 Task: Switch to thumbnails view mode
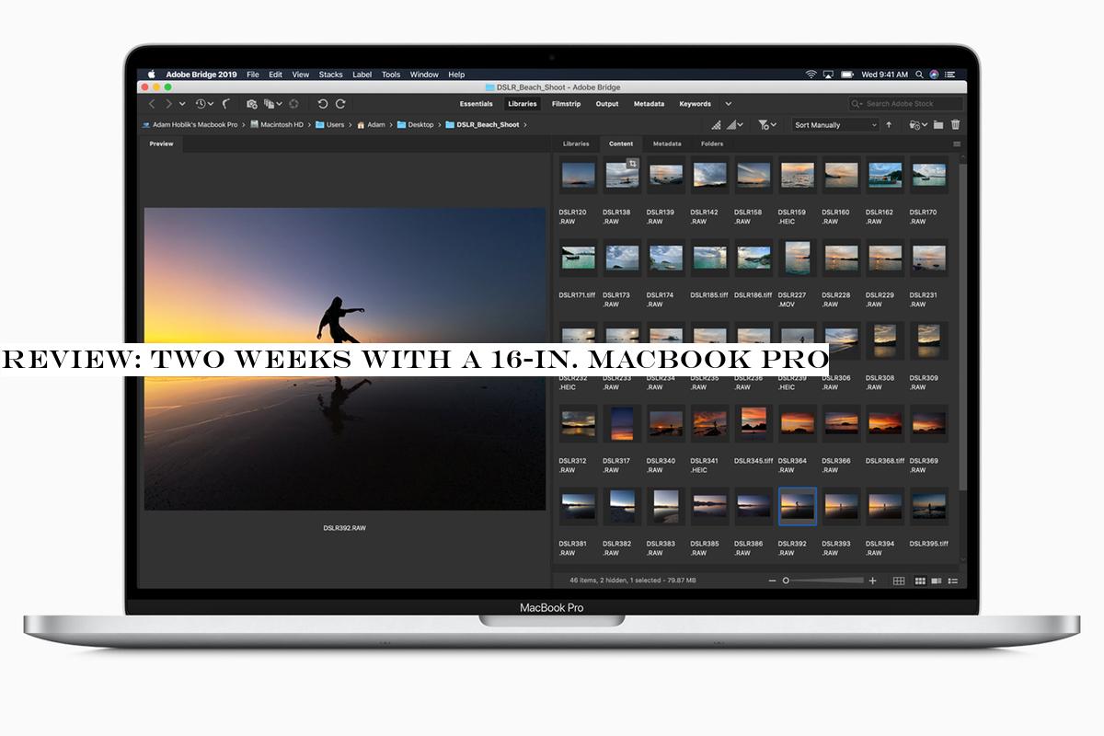[x=919, y=581]
